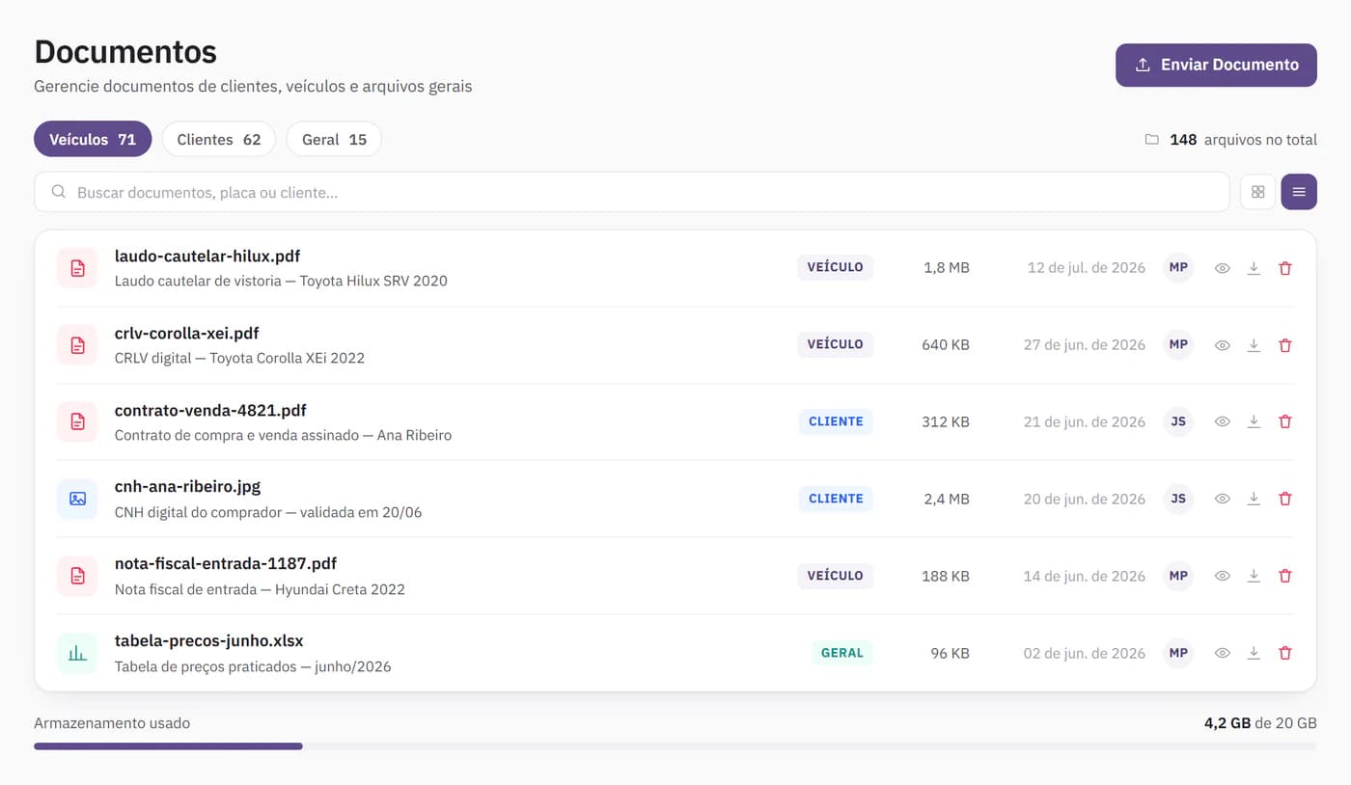Click the description mentioning Hyundai Creta 2022
1351x785 pixels.
[260, 589]
